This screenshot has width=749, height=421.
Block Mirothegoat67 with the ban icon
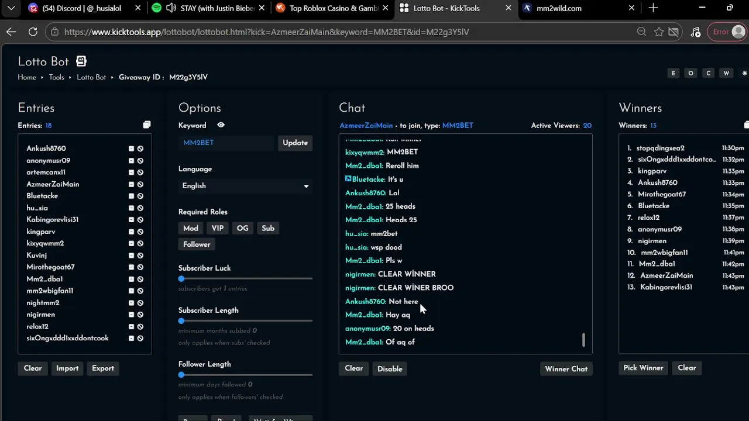(140, 267)
